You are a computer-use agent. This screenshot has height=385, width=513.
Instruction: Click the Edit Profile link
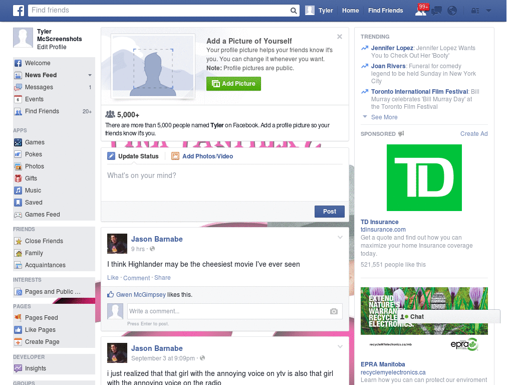tap(52, 47)
